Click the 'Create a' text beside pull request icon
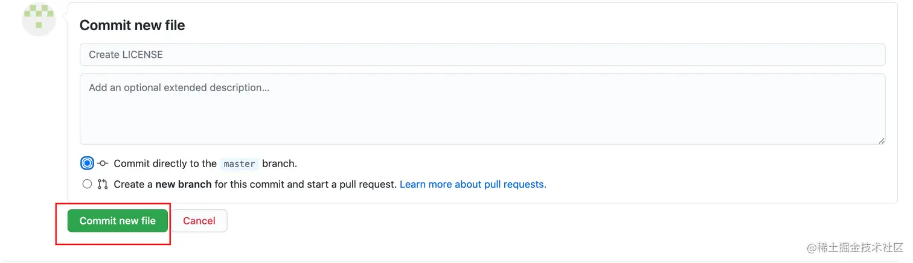Screen dimensions: 913x263 pyautogui.click(x=133, y=184)
